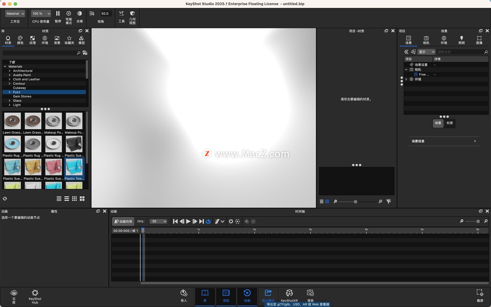Open the 显示 dropdown in scene panel

click(x=426, y=52)
